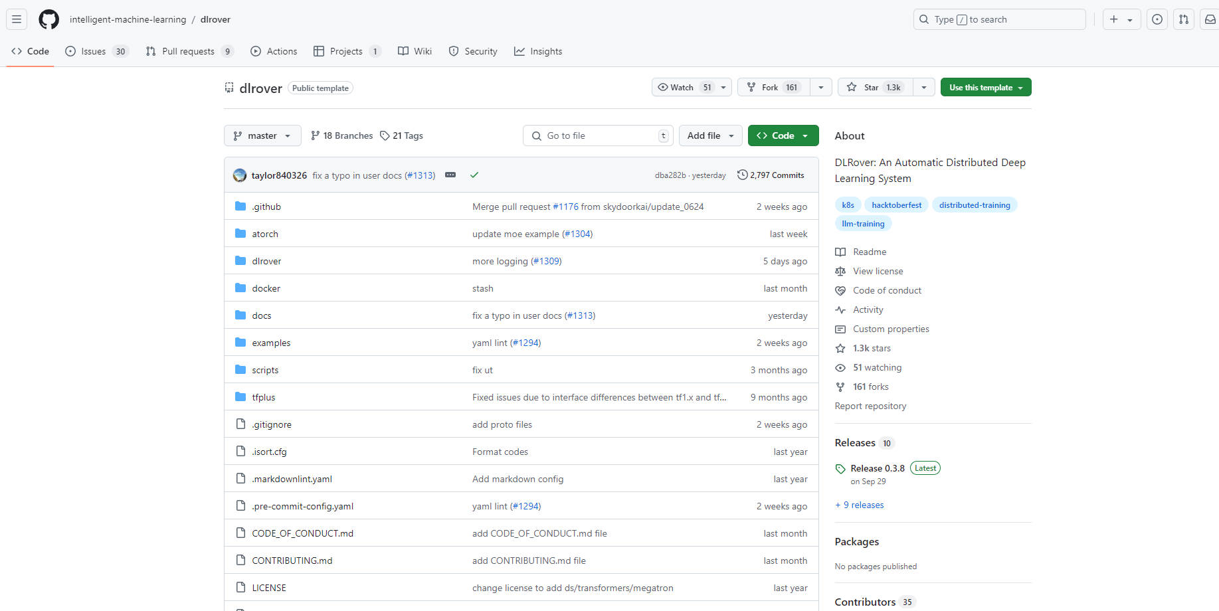Switch to the Insights tab

538,51
